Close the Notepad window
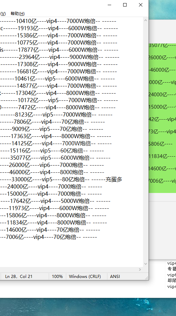Image resolution: width=176 pixels, height=316 pixels. tap(141, 5)
